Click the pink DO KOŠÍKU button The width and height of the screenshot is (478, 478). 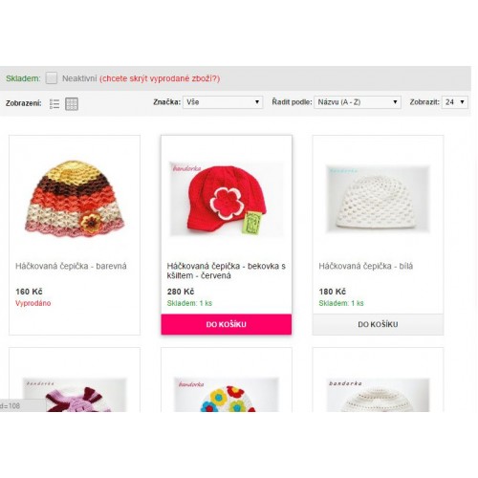227,324
